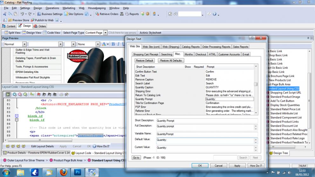315x177 pixels.
Task: Open the Select Page Type dropdown
Action: click(x=105, y=32)
